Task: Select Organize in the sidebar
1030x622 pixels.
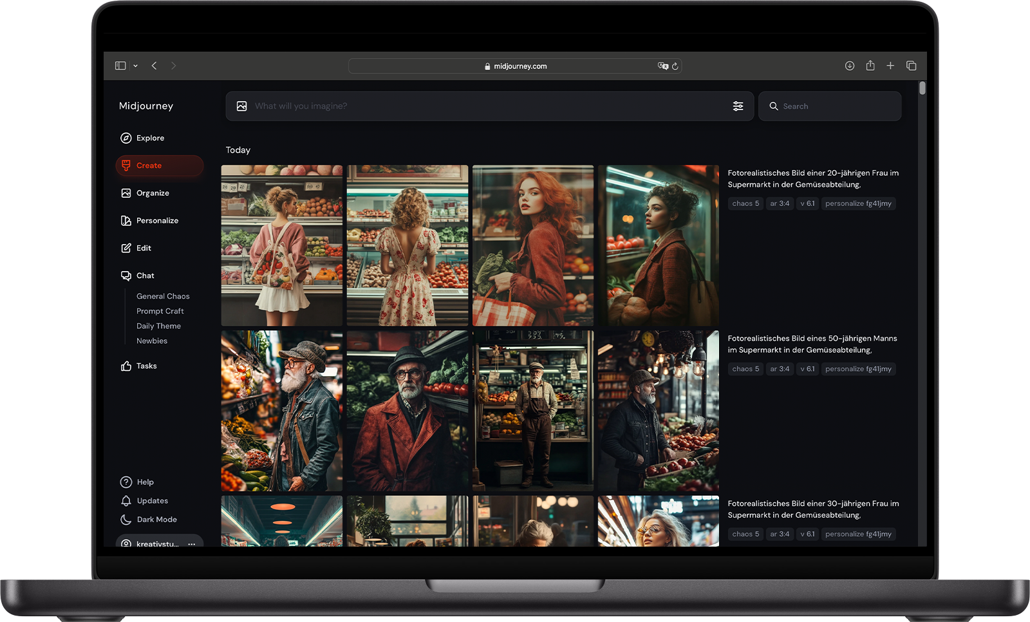Action: click(153, 193)
